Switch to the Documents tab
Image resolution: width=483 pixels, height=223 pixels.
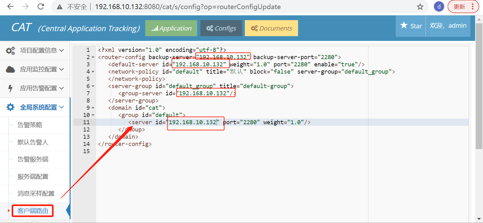coord(271,28)
